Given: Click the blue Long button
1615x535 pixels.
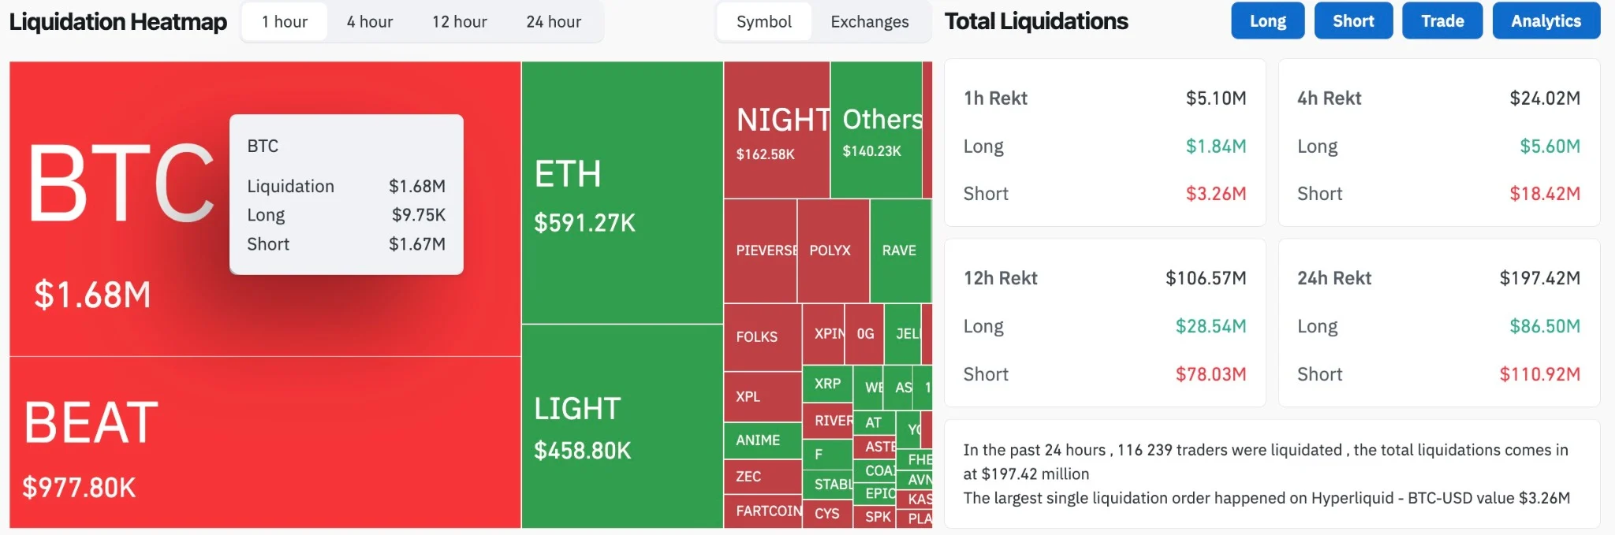Looking at the screenshot, I should click(x=1267, y=21).
